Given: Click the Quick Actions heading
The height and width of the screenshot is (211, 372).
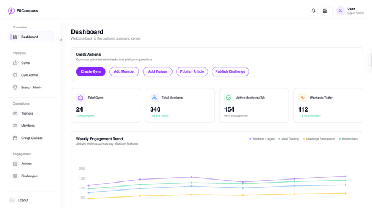Looking at the screenshot, I should (x=88, y=55).
